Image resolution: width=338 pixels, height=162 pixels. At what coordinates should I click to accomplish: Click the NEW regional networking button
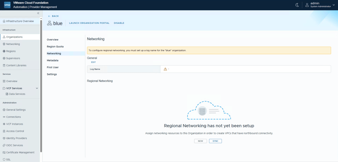pos(200,141)
